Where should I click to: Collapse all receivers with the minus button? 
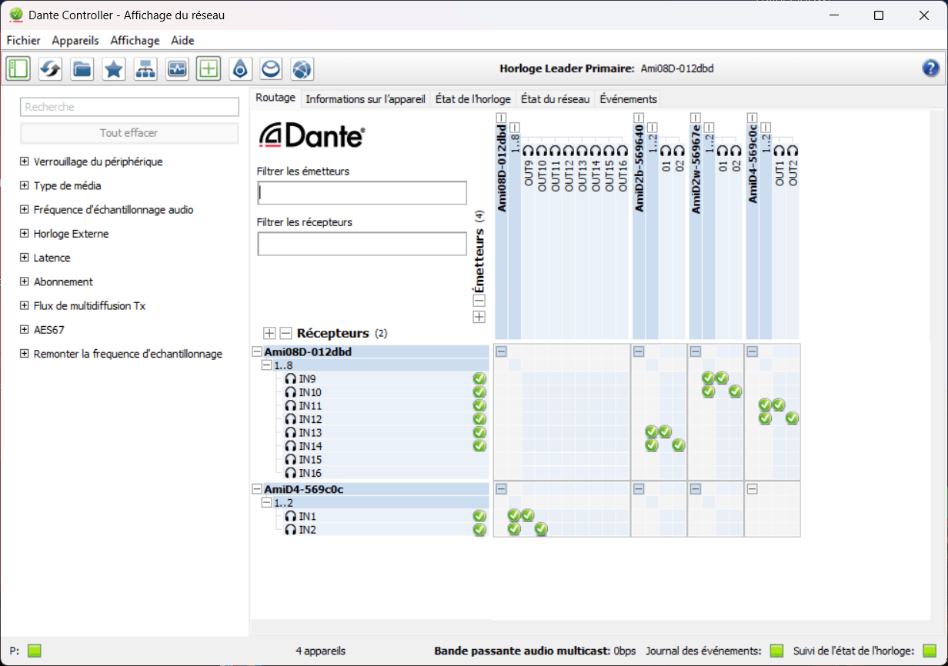[285, 333]
